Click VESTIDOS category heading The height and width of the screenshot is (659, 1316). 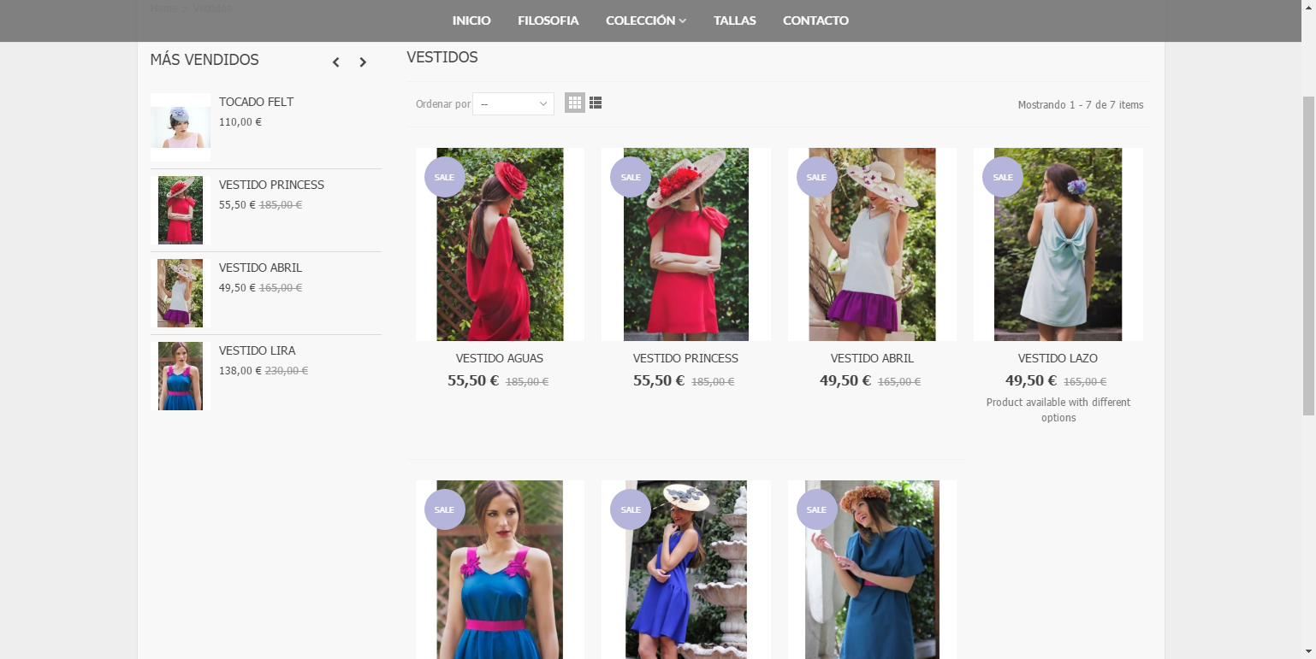(x=442, y=57)
